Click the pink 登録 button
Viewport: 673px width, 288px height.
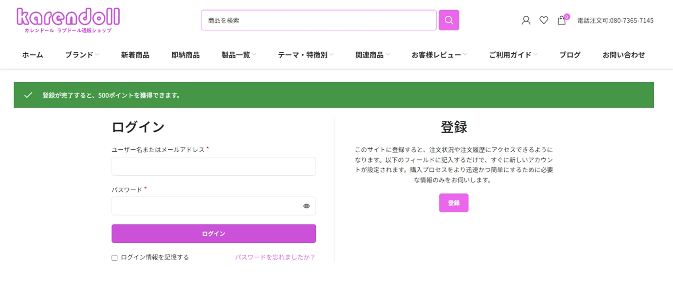click(x=453, y=203)
